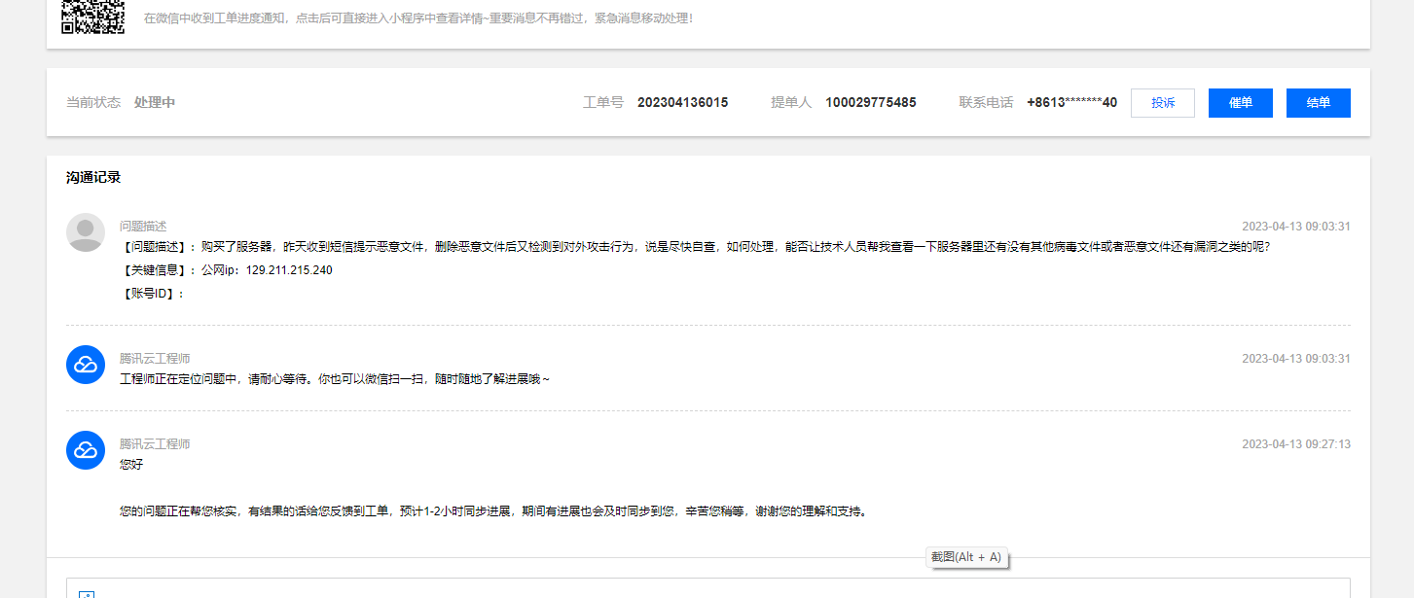The height and width of the screenshot is (598, 1414).
Task: Click the ticket number 202304136015
Action: (682, 103)
